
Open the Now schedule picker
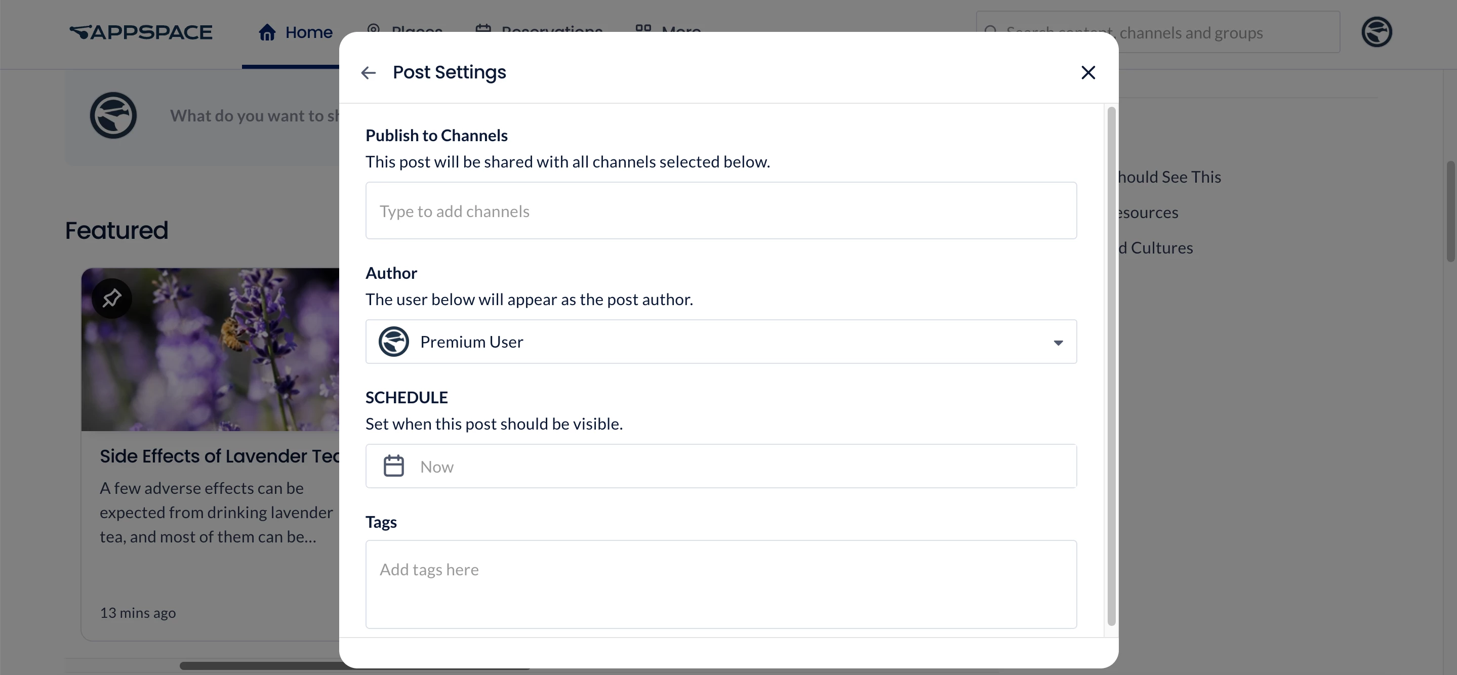point(720,466)
